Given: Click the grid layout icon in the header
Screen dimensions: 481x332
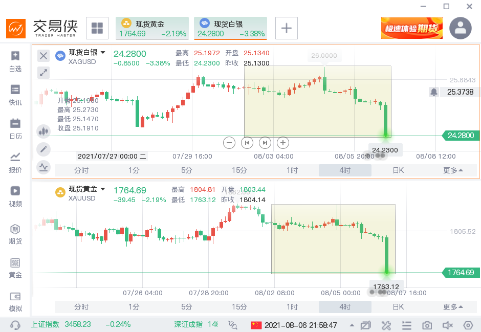Looking at the screenshot, I should tap(97, 28).
